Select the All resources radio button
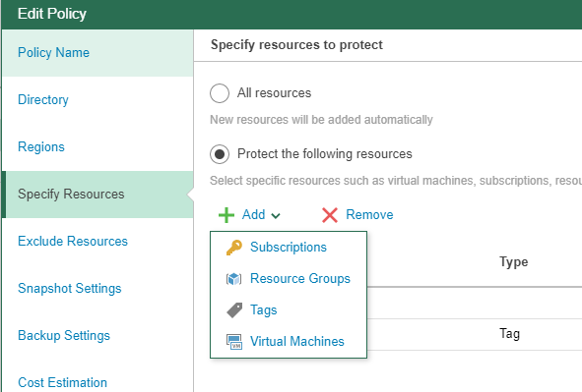Viewport: 582px width, 392px height. 220,93
